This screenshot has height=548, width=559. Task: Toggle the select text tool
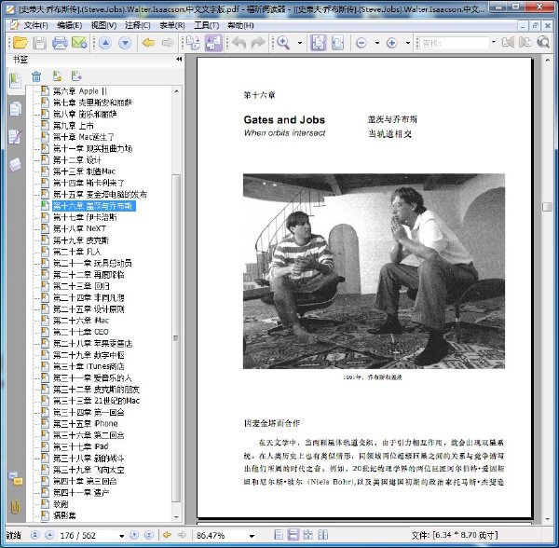pos(194,43)
